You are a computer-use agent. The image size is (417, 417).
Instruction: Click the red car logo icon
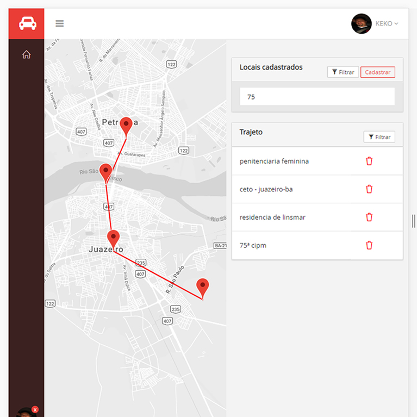click(x=27, y=24)
